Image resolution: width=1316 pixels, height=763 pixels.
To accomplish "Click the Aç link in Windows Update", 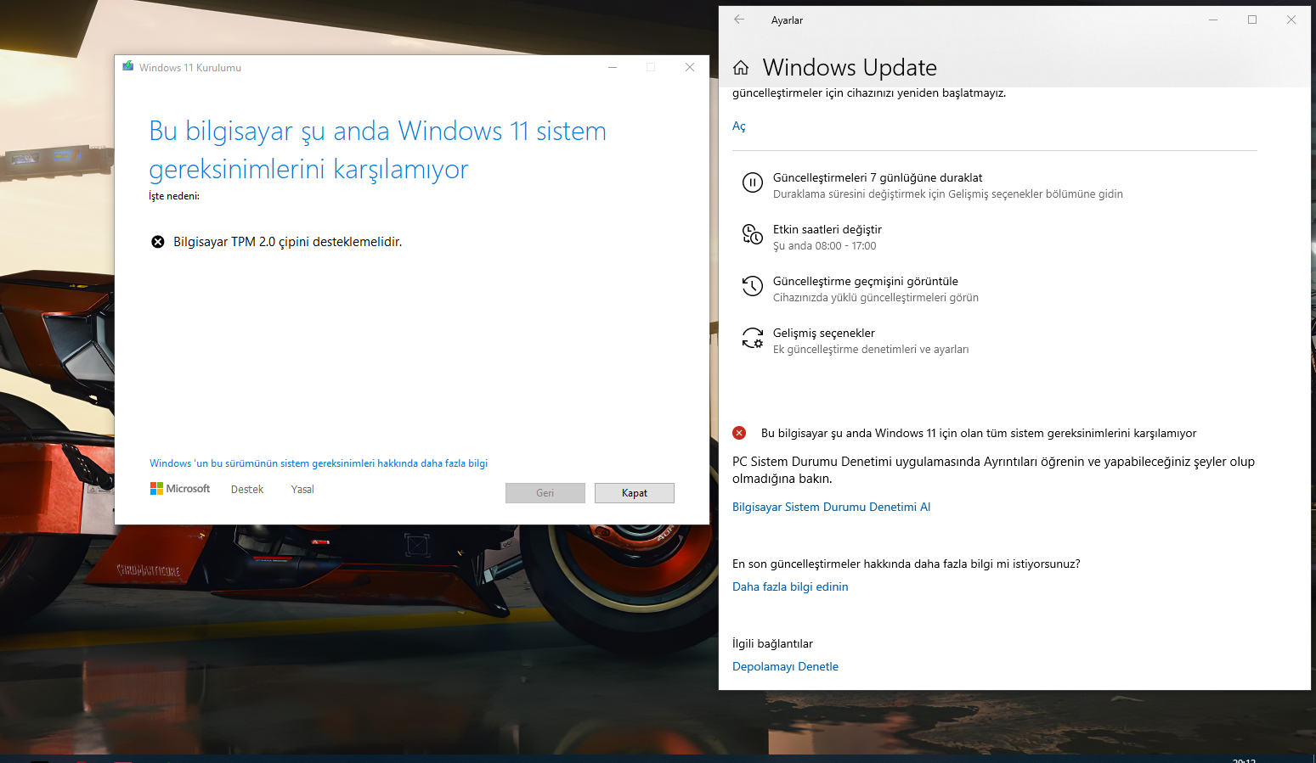I will coord(739,126).
